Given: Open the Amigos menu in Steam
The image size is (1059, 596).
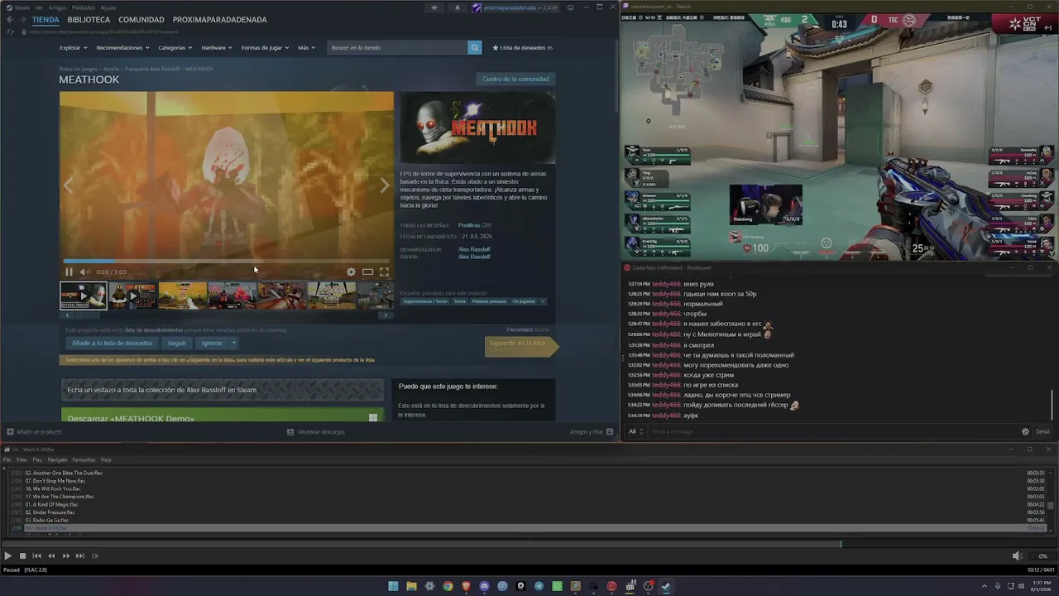Looking at the screenshot, I should point(57,7).
